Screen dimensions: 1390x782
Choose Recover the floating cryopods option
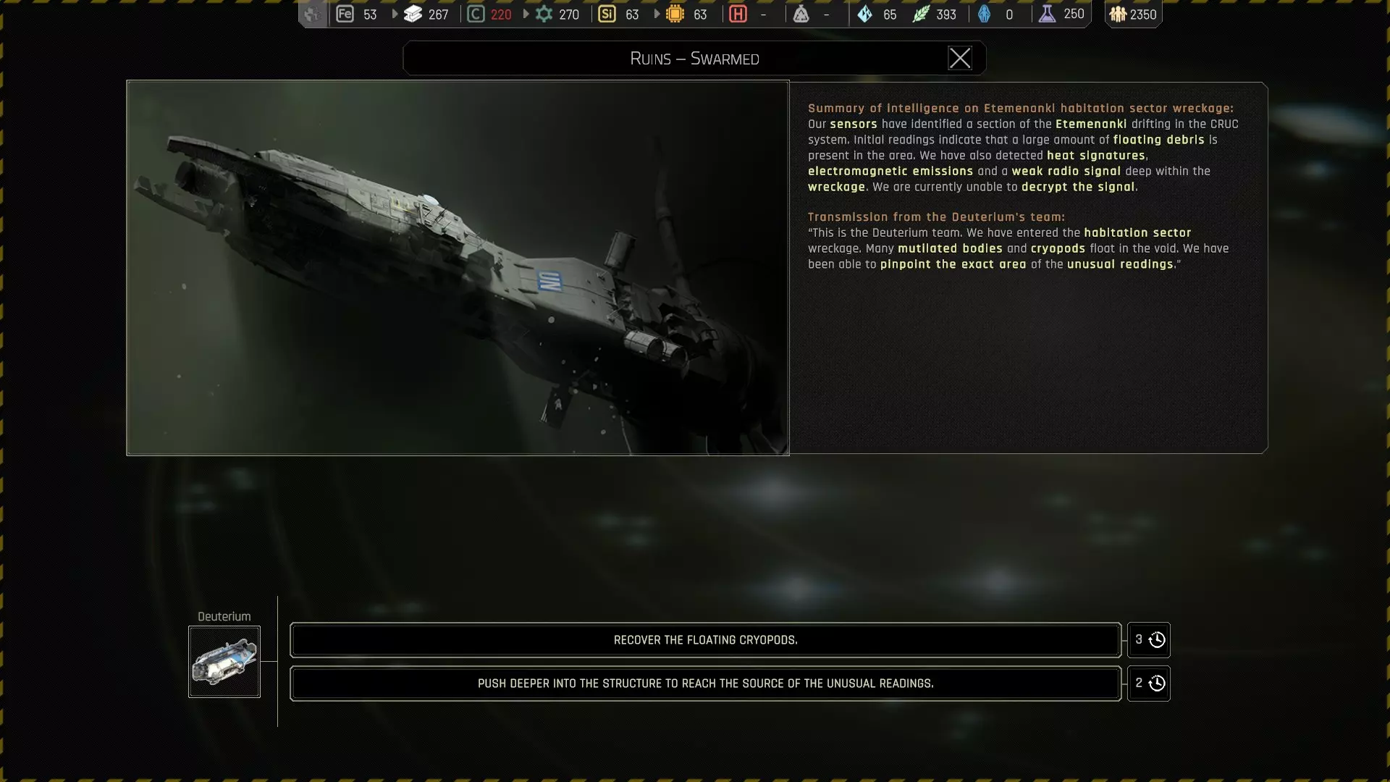pos(705,640)
